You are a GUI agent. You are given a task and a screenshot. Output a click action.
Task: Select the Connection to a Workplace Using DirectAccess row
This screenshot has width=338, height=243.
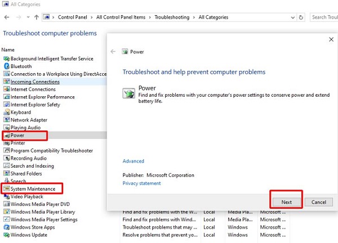tap(55, 74)
